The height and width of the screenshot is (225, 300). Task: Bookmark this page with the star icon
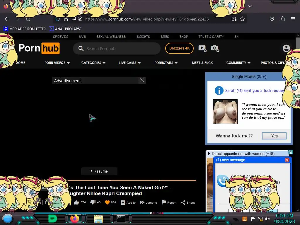pos(242,19)
